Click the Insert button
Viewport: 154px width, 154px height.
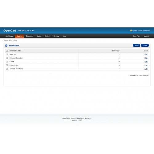point(136,45)
